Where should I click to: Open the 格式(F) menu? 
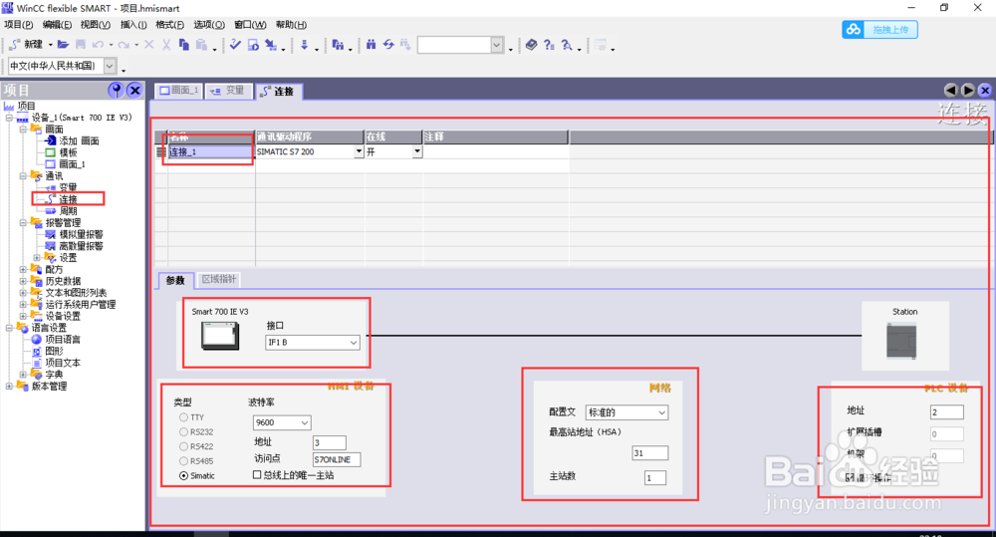click(169, 25)
